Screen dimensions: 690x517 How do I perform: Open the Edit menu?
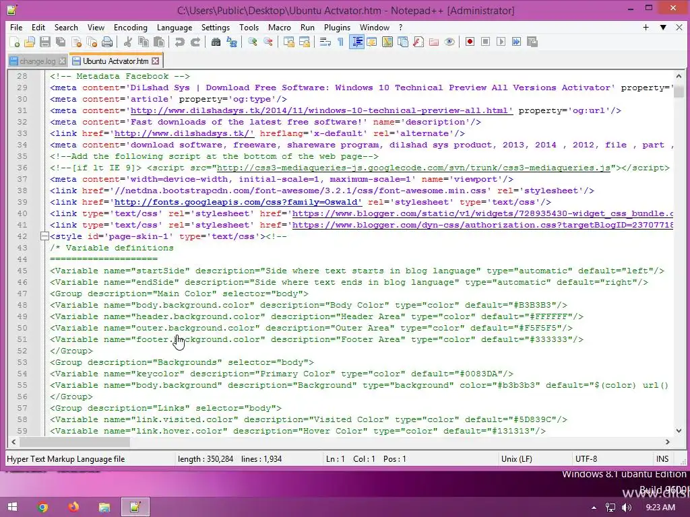(x=38, y=27)
